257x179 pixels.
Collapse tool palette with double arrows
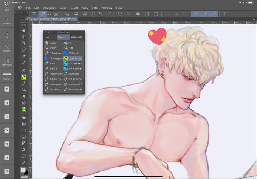click(x=21, y=12)
